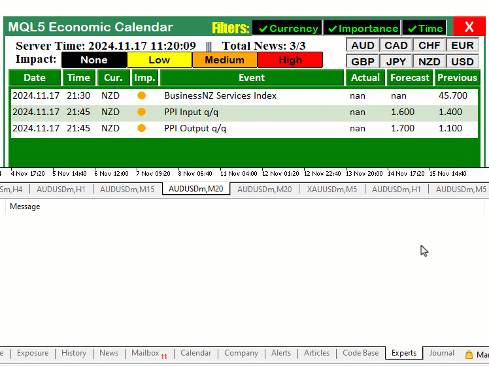Select the CAD currency button
The image size is (489, 366).
pyautogui.click(x=396, y=46)
